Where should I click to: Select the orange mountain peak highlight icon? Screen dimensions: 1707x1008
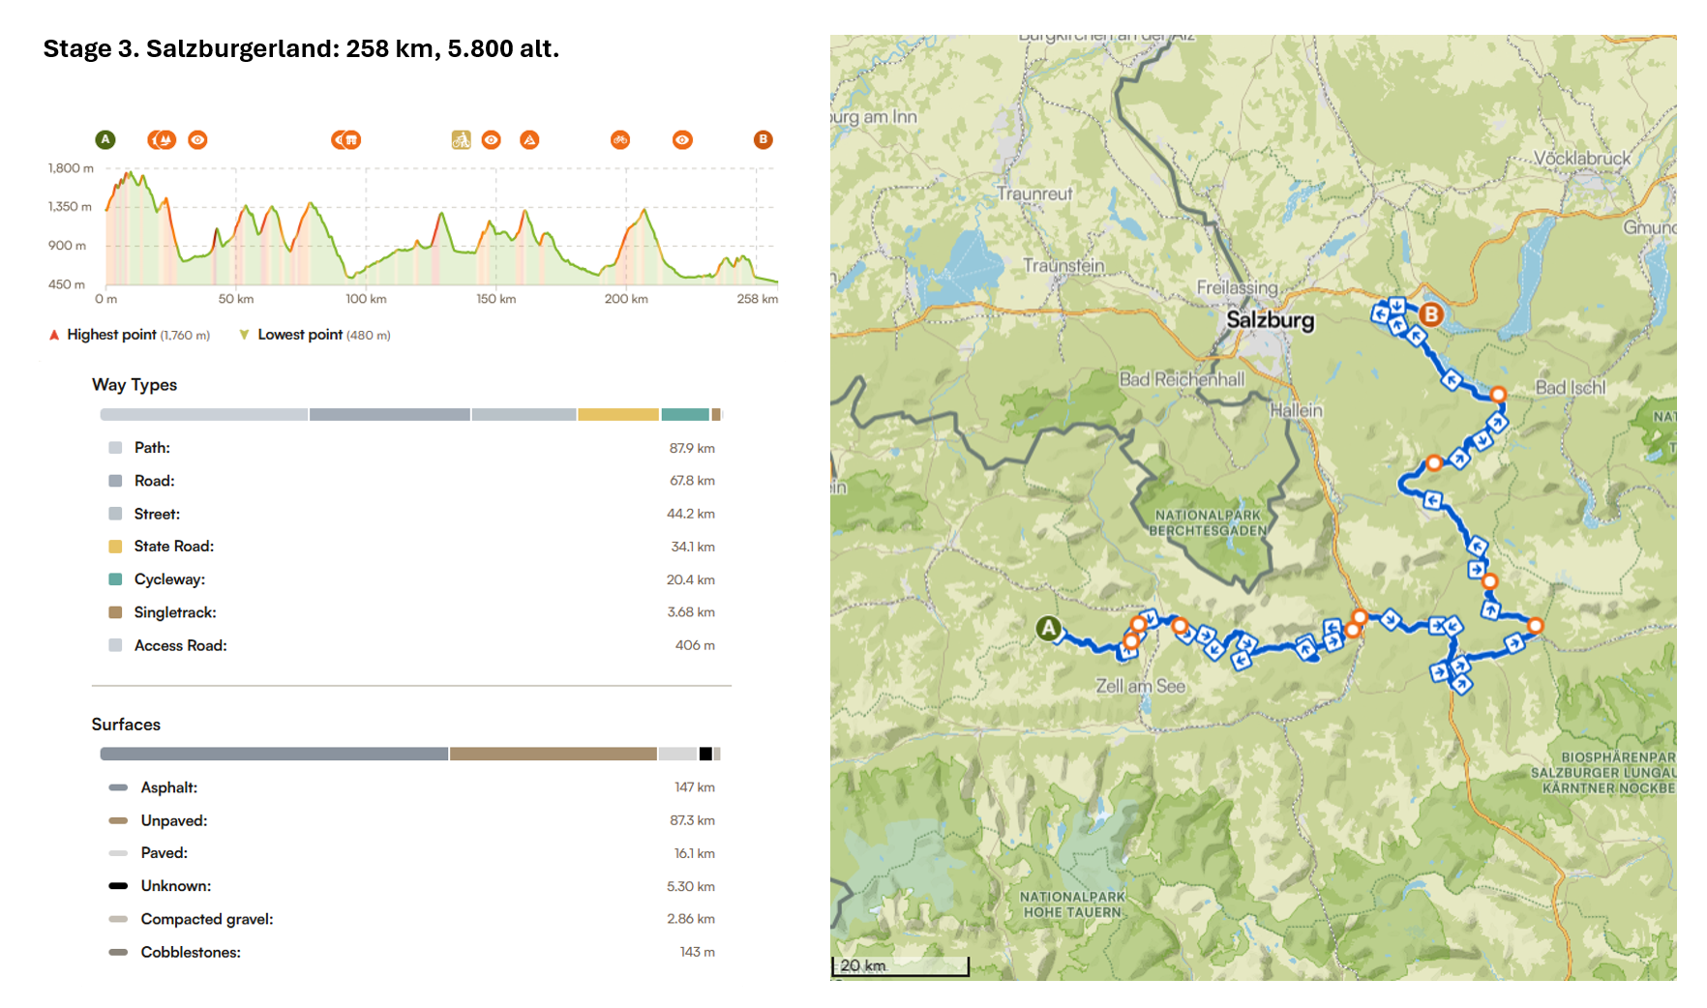point(529,140)
